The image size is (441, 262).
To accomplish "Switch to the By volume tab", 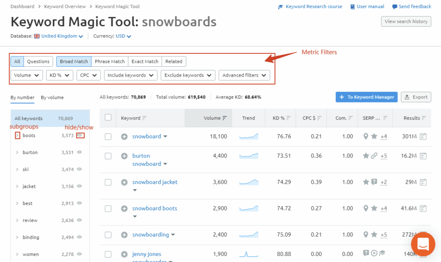I will [52, 98].
